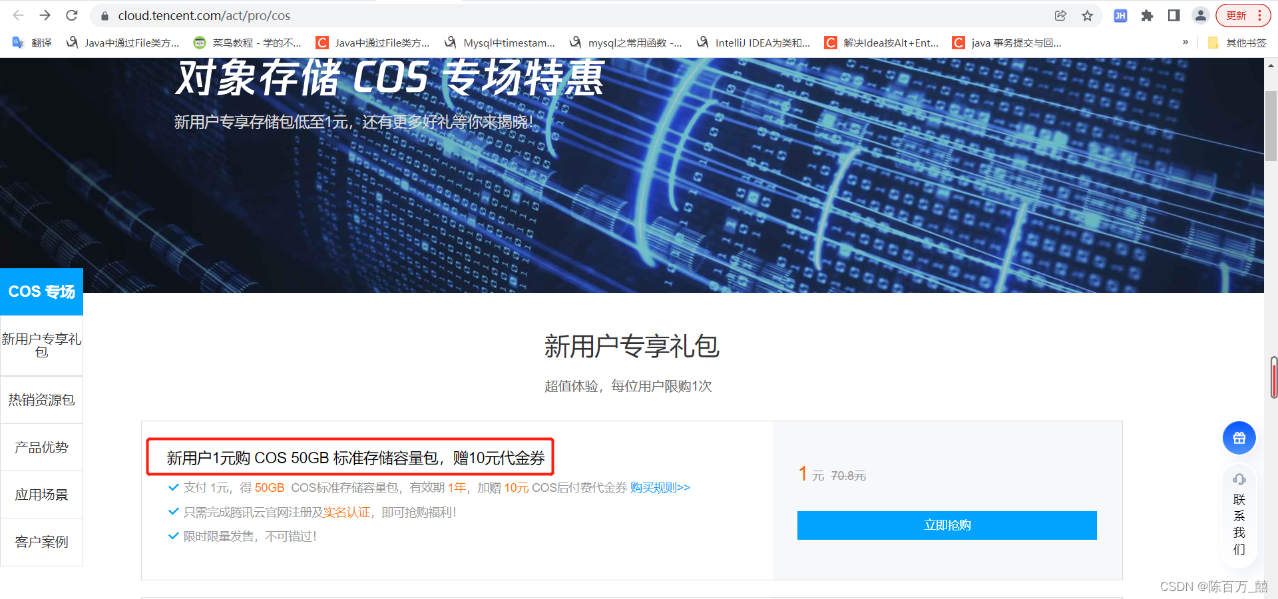The height and width of the screenshot is (599, 1278).
Task: Switch to the 产品优势 section
Action: (41, 447)
